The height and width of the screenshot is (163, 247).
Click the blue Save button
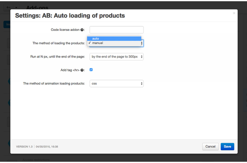coord(227,146)
